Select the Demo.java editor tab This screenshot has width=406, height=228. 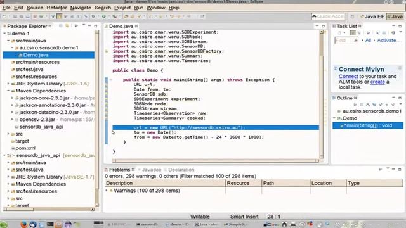[121, 26]
